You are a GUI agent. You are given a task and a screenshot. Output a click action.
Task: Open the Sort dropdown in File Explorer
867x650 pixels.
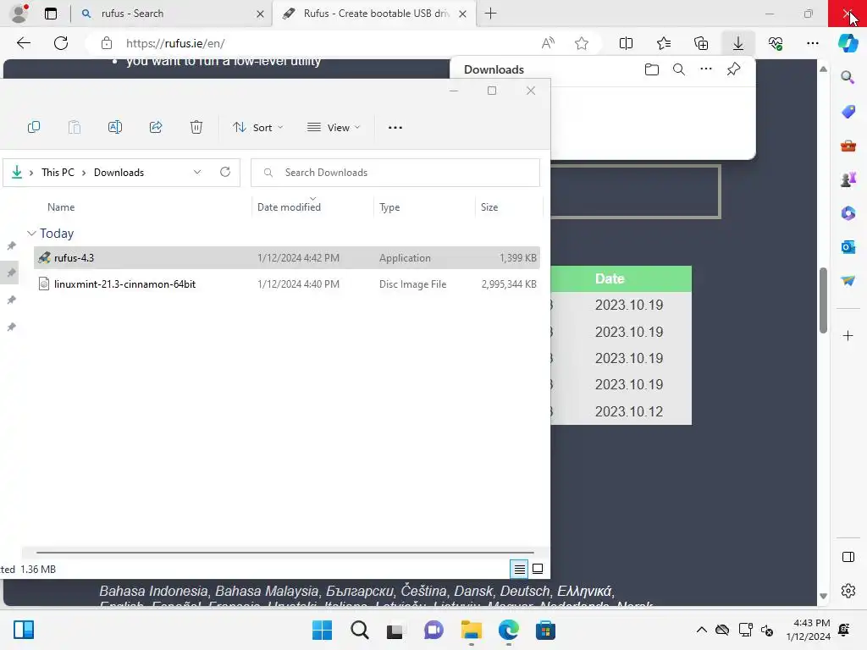click(x=257, y=127)
